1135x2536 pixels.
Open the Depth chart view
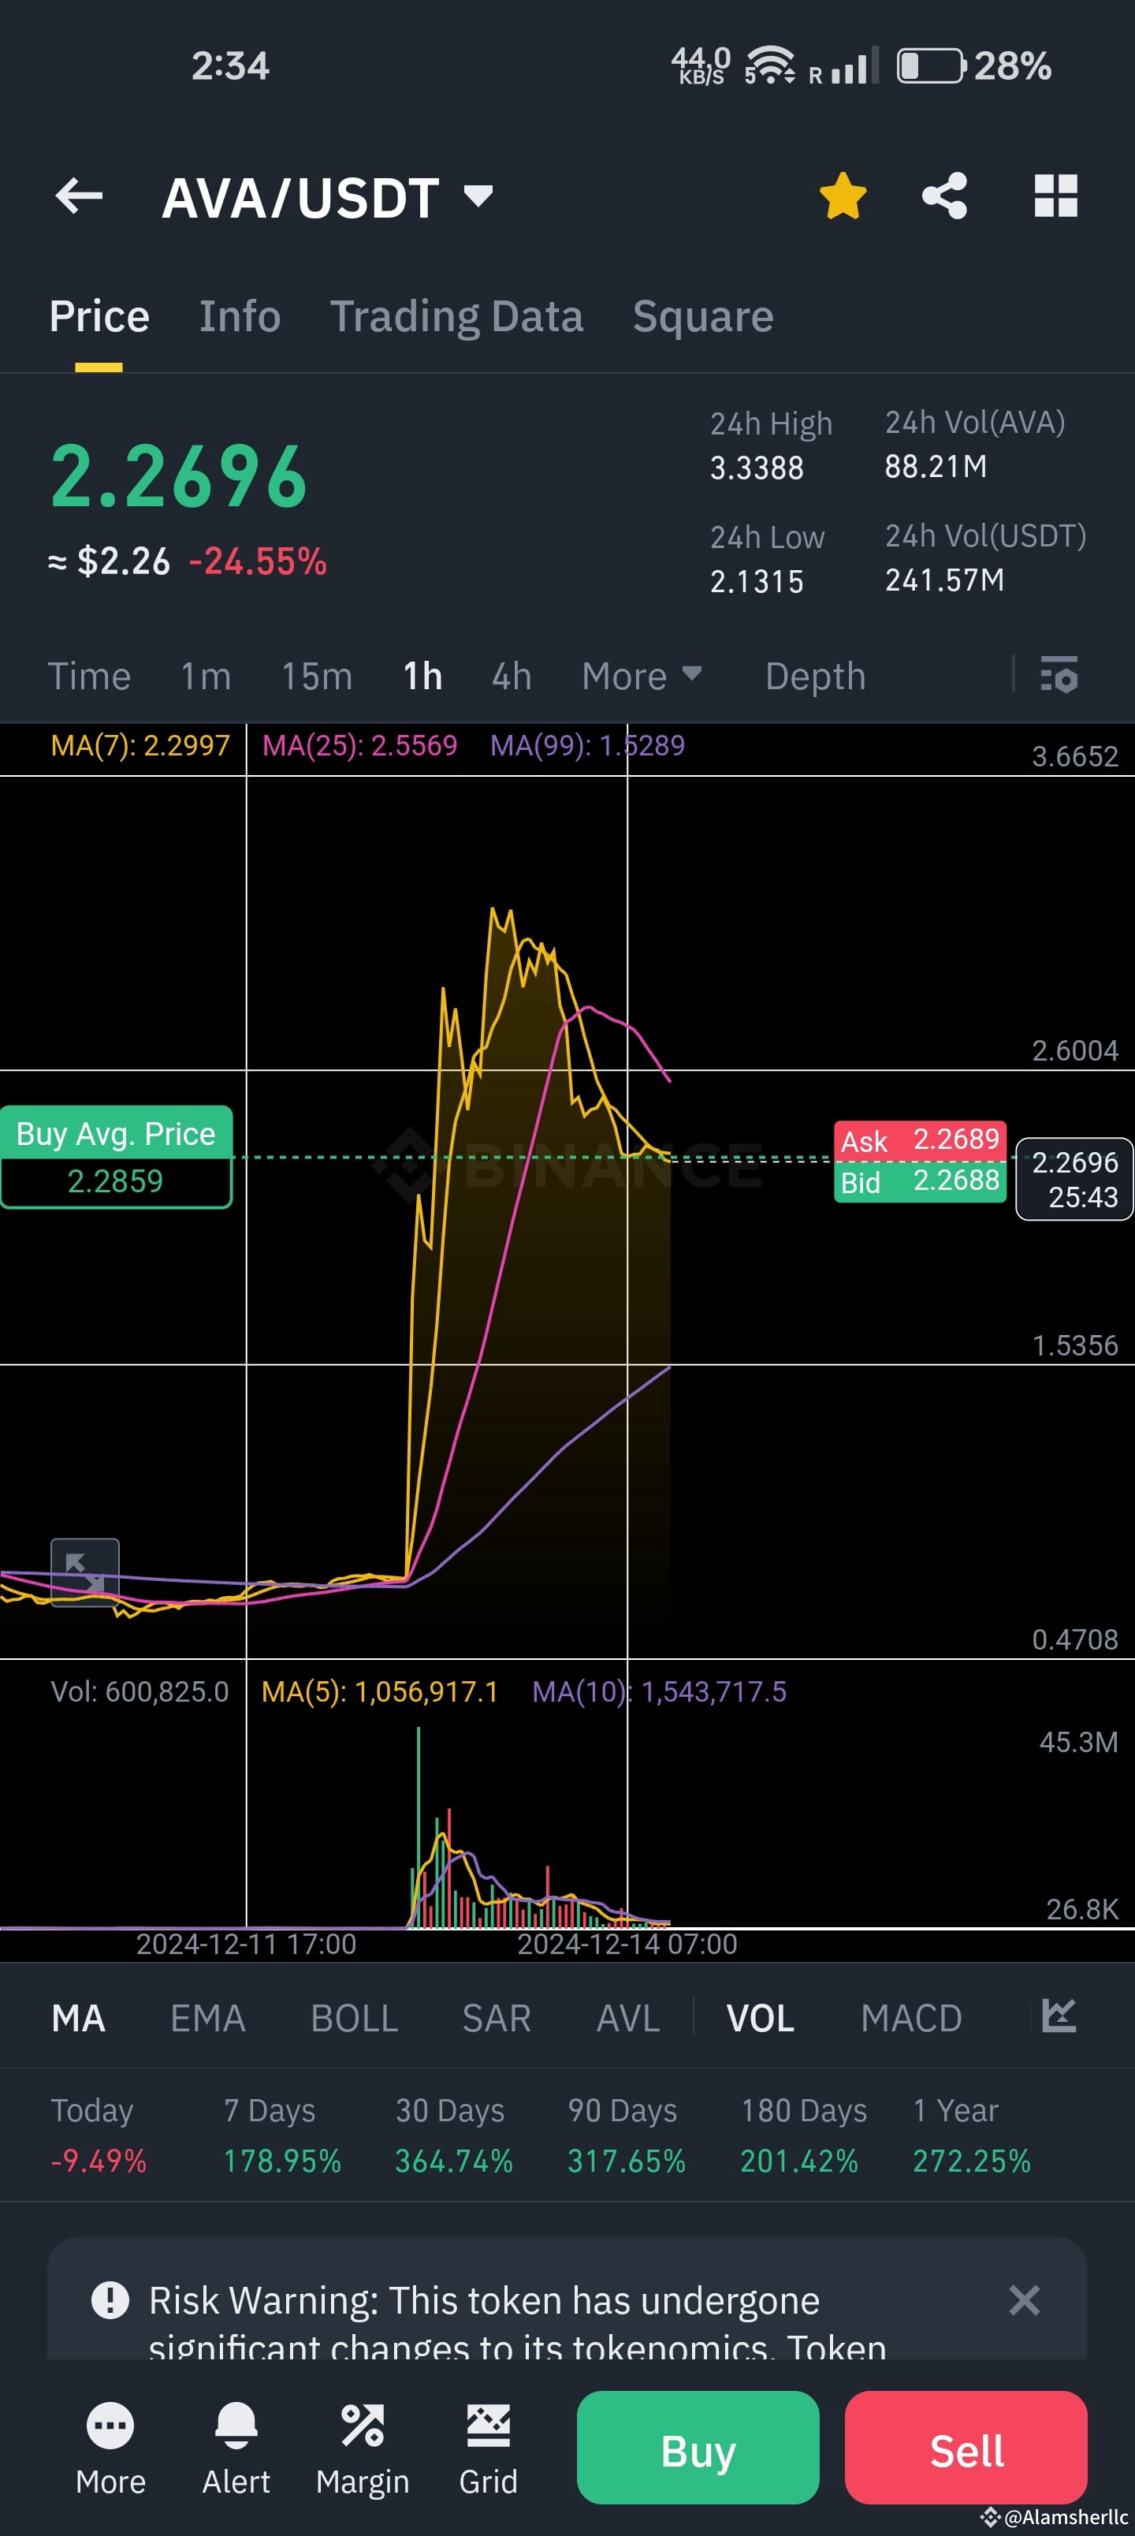[x=816, y=677]
